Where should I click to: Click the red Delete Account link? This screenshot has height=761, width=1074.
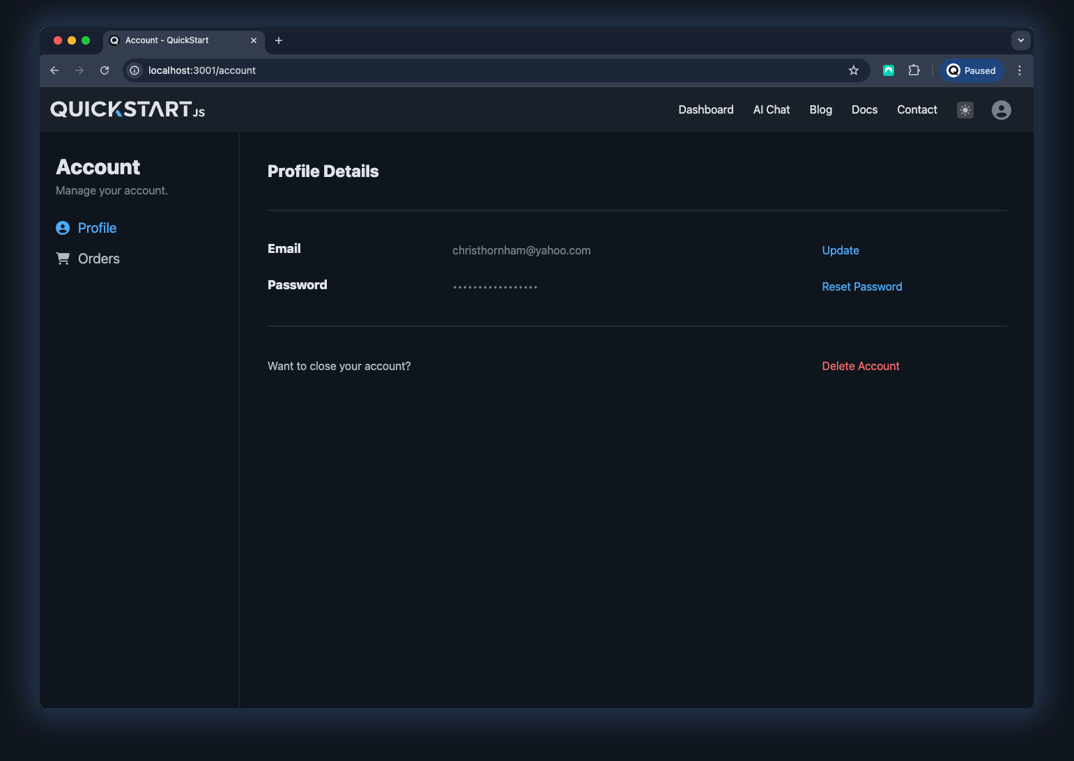point(860,366)
